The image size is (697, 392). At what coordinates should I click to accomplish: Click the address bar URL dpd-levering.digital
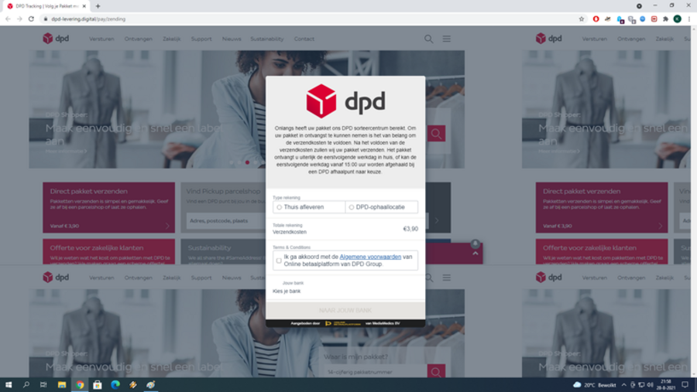88,19
